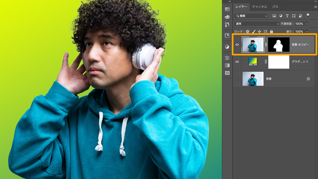Click the 不透明度 100% value field
The width and height of the screenshot is (318, 179).
coord(299,24)
